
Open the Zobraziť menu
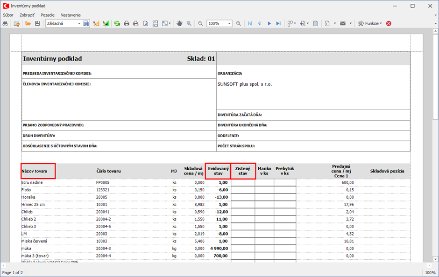coord(27,15)
